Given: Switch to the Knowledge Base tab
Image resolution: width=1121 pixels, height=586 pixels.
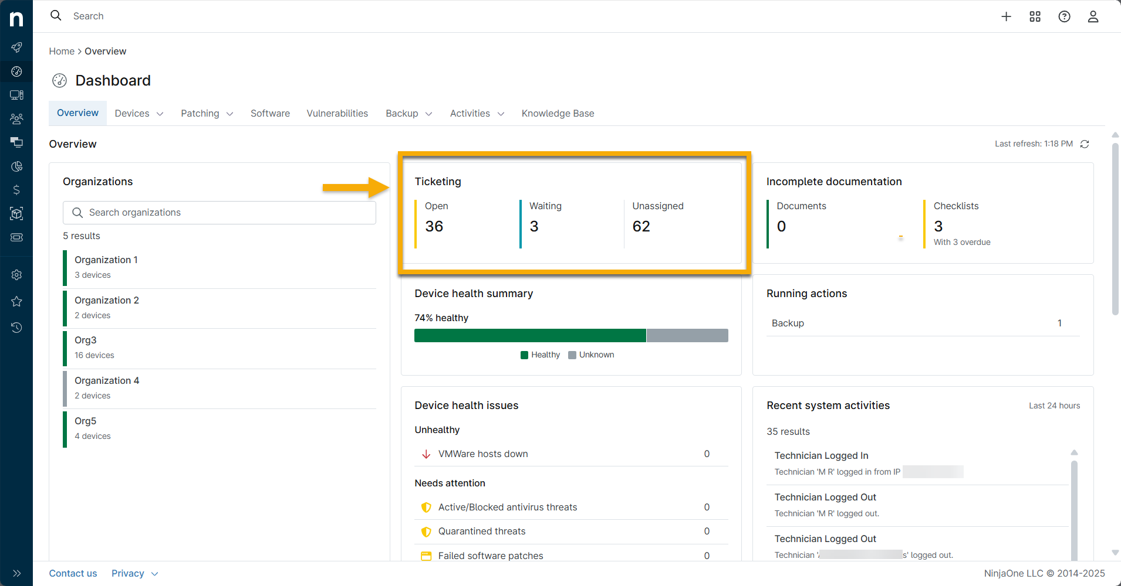Looking at the screenshot, I should 558,114.
